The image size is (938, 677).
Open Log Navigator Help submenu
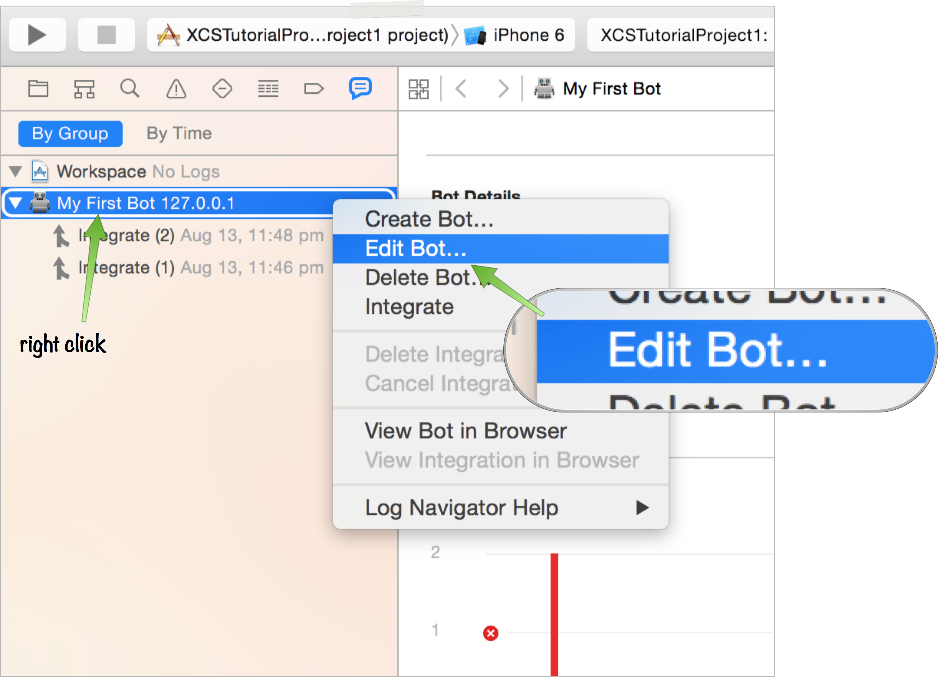point(500,507)
